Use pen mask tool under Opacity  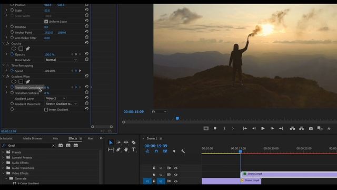(x=28, y=49)
